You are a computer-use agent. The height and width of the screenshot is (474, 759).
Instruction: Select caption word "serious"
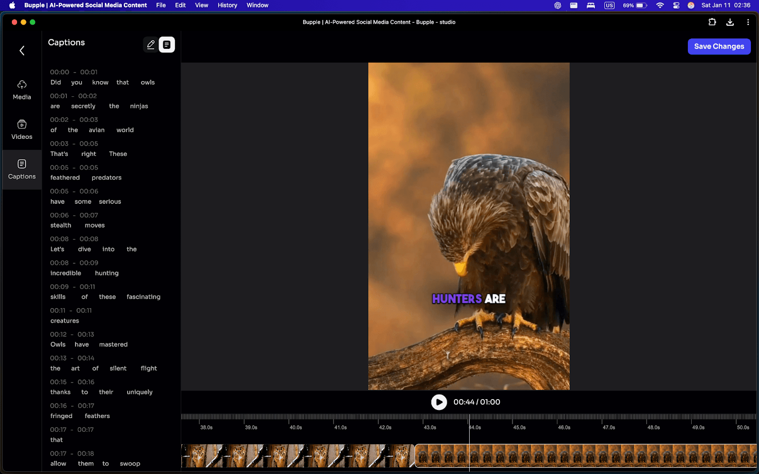coord(110,201)
